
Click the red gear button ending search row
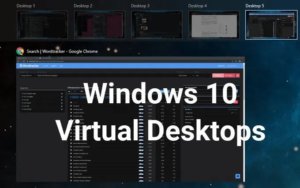pos(238,75)
